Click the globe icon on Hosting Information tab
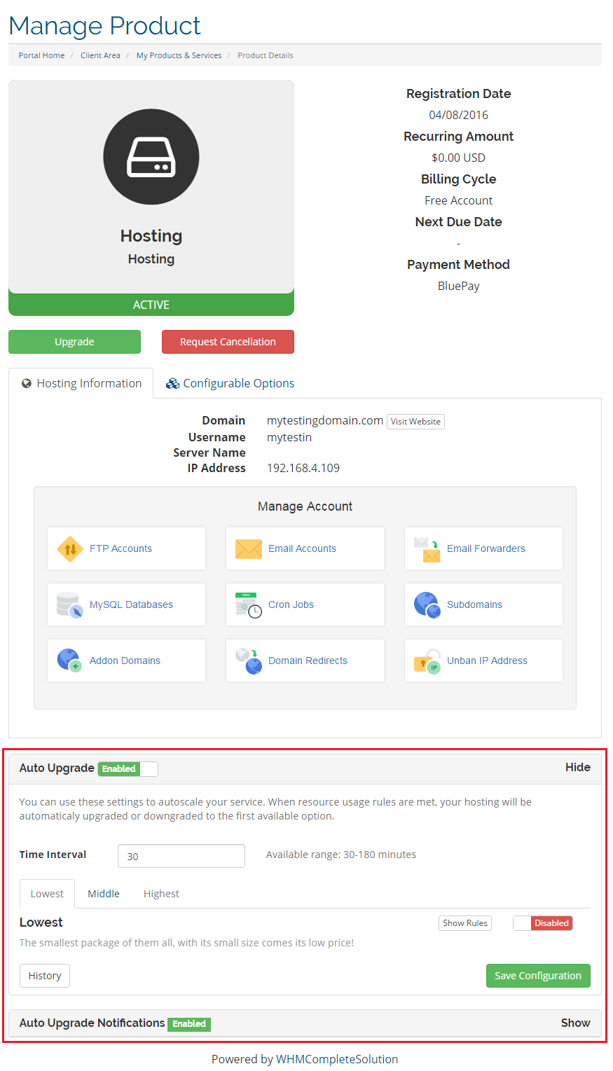Viewport: 613px width, 1071px height. (27, 384)
